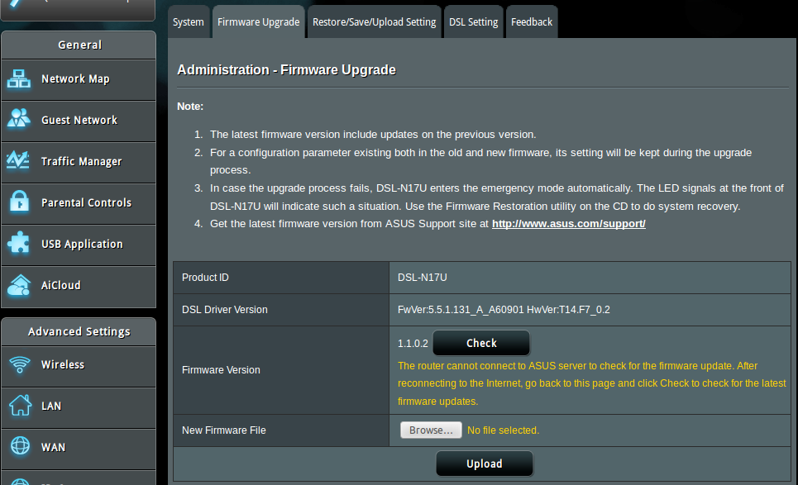Go to Traffic Manager label
Viewport: 798px width, 485px height.
pyautogui.click(x=81, y=162)
